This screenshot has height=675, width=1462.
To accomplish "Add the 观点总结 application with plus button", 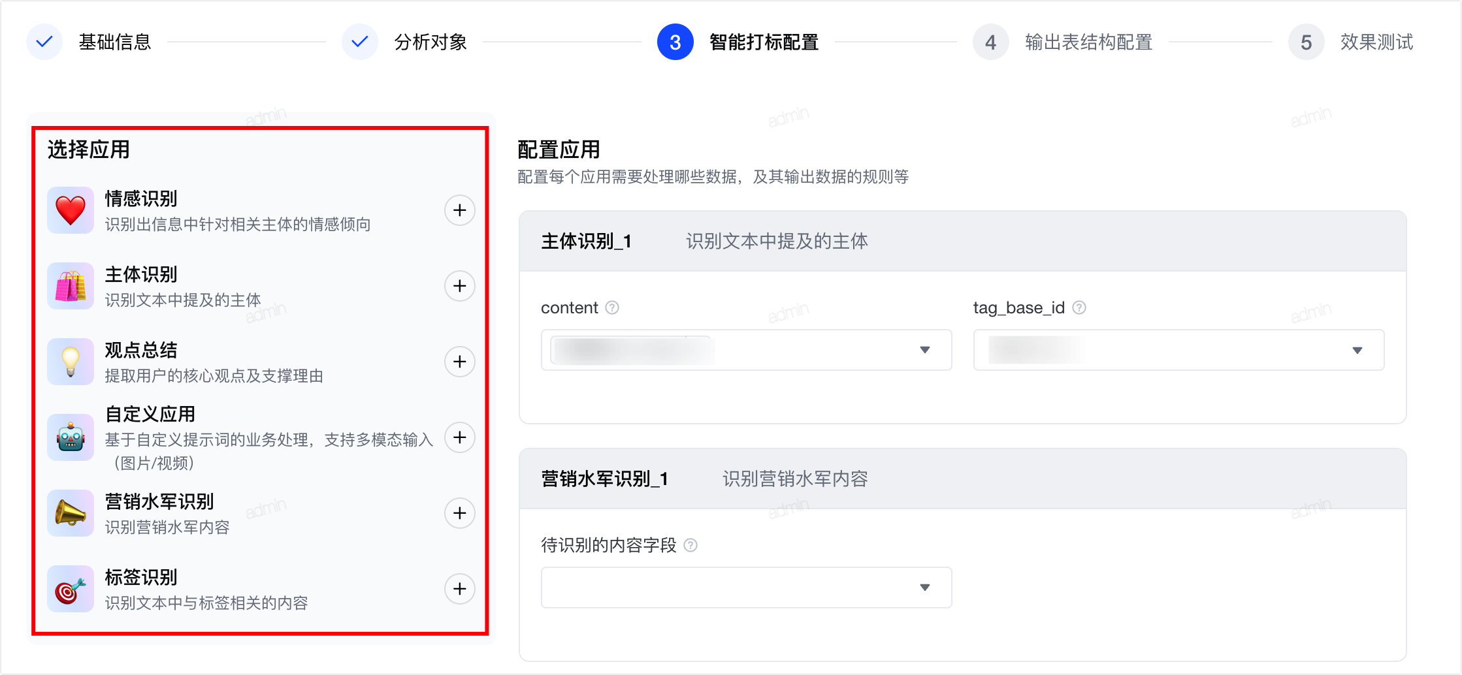I will [x=460, y=362].
